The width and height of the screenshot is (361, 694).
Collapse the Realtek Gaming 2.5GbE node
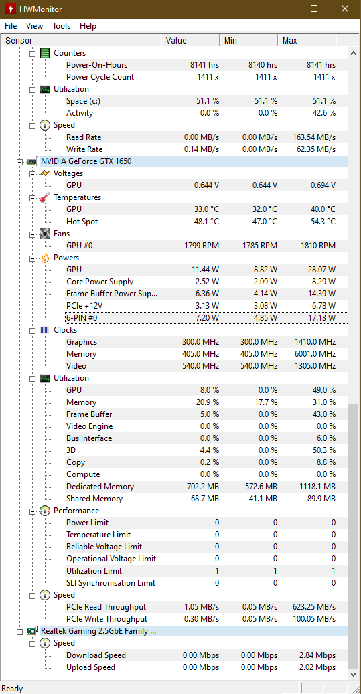coord(19,632)
